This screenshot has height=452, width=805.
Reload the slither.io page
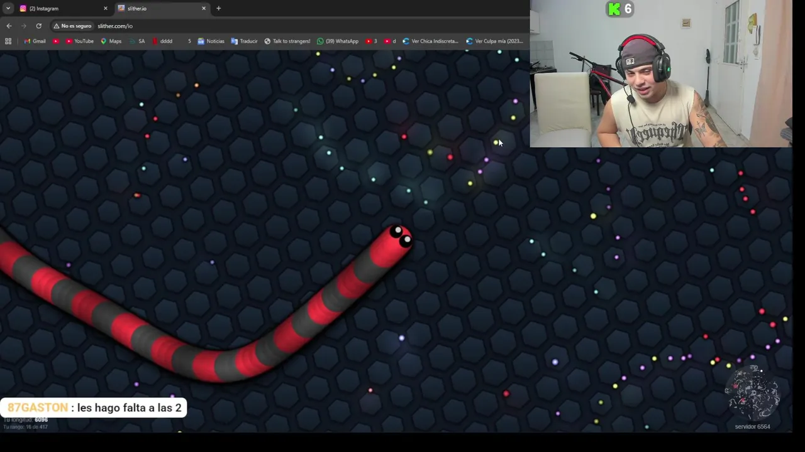pyautogui.click(x=38, y=26)
